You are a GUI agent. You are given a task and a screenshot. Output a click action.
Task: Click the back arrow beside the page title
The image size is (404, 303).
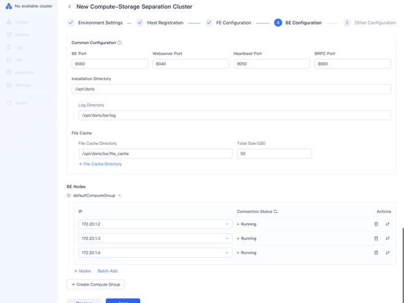tap(70, 7)
